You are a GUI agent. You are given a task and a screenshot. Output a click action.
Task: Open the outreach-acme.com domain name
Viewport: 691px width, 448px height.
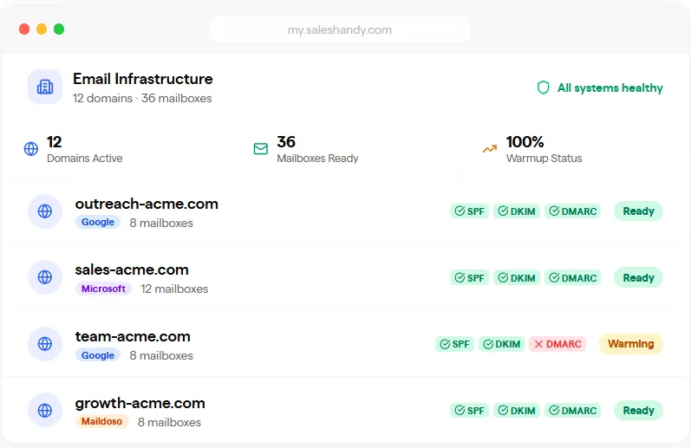tap(147, 204)
